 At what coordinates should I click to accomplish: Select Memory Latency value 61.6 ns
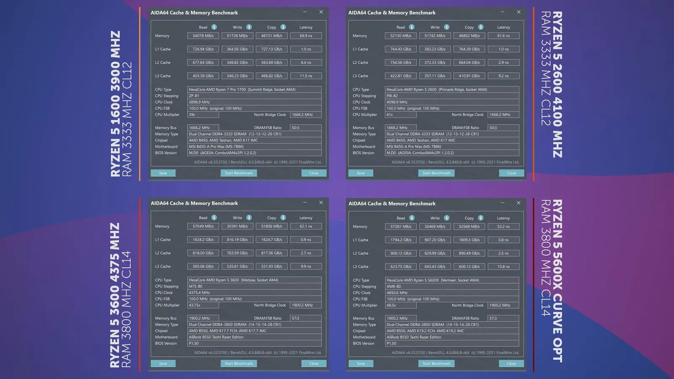tap(503, 36)
